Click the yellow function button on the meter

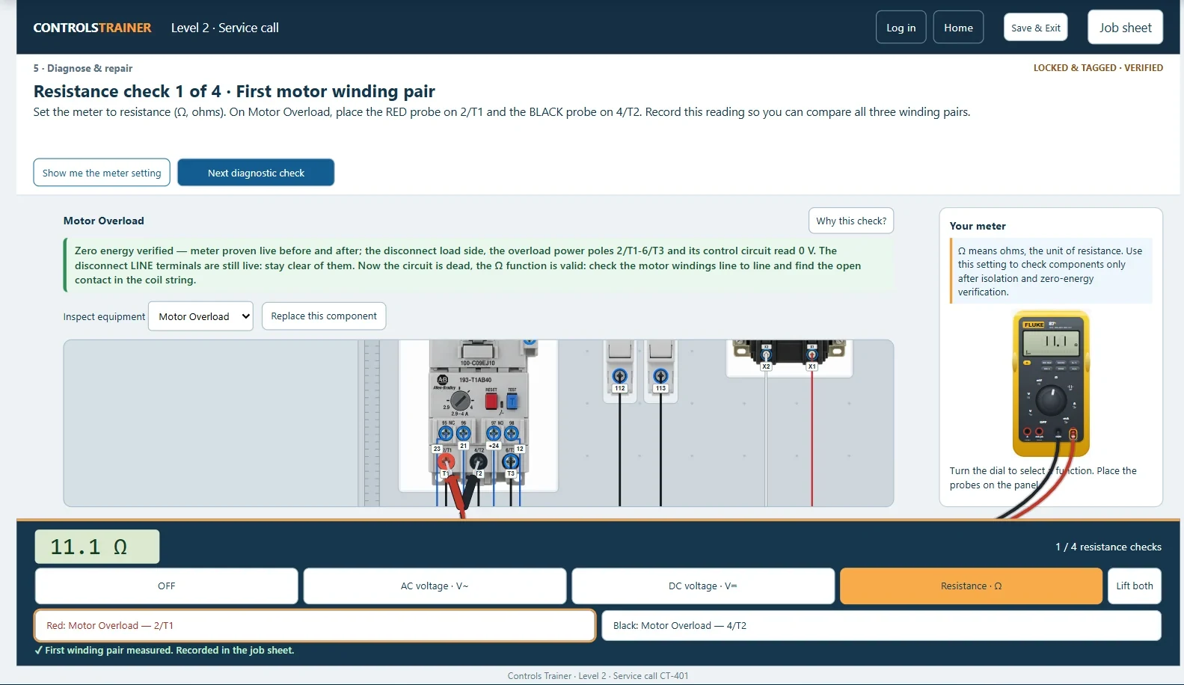pos(1027,363)
